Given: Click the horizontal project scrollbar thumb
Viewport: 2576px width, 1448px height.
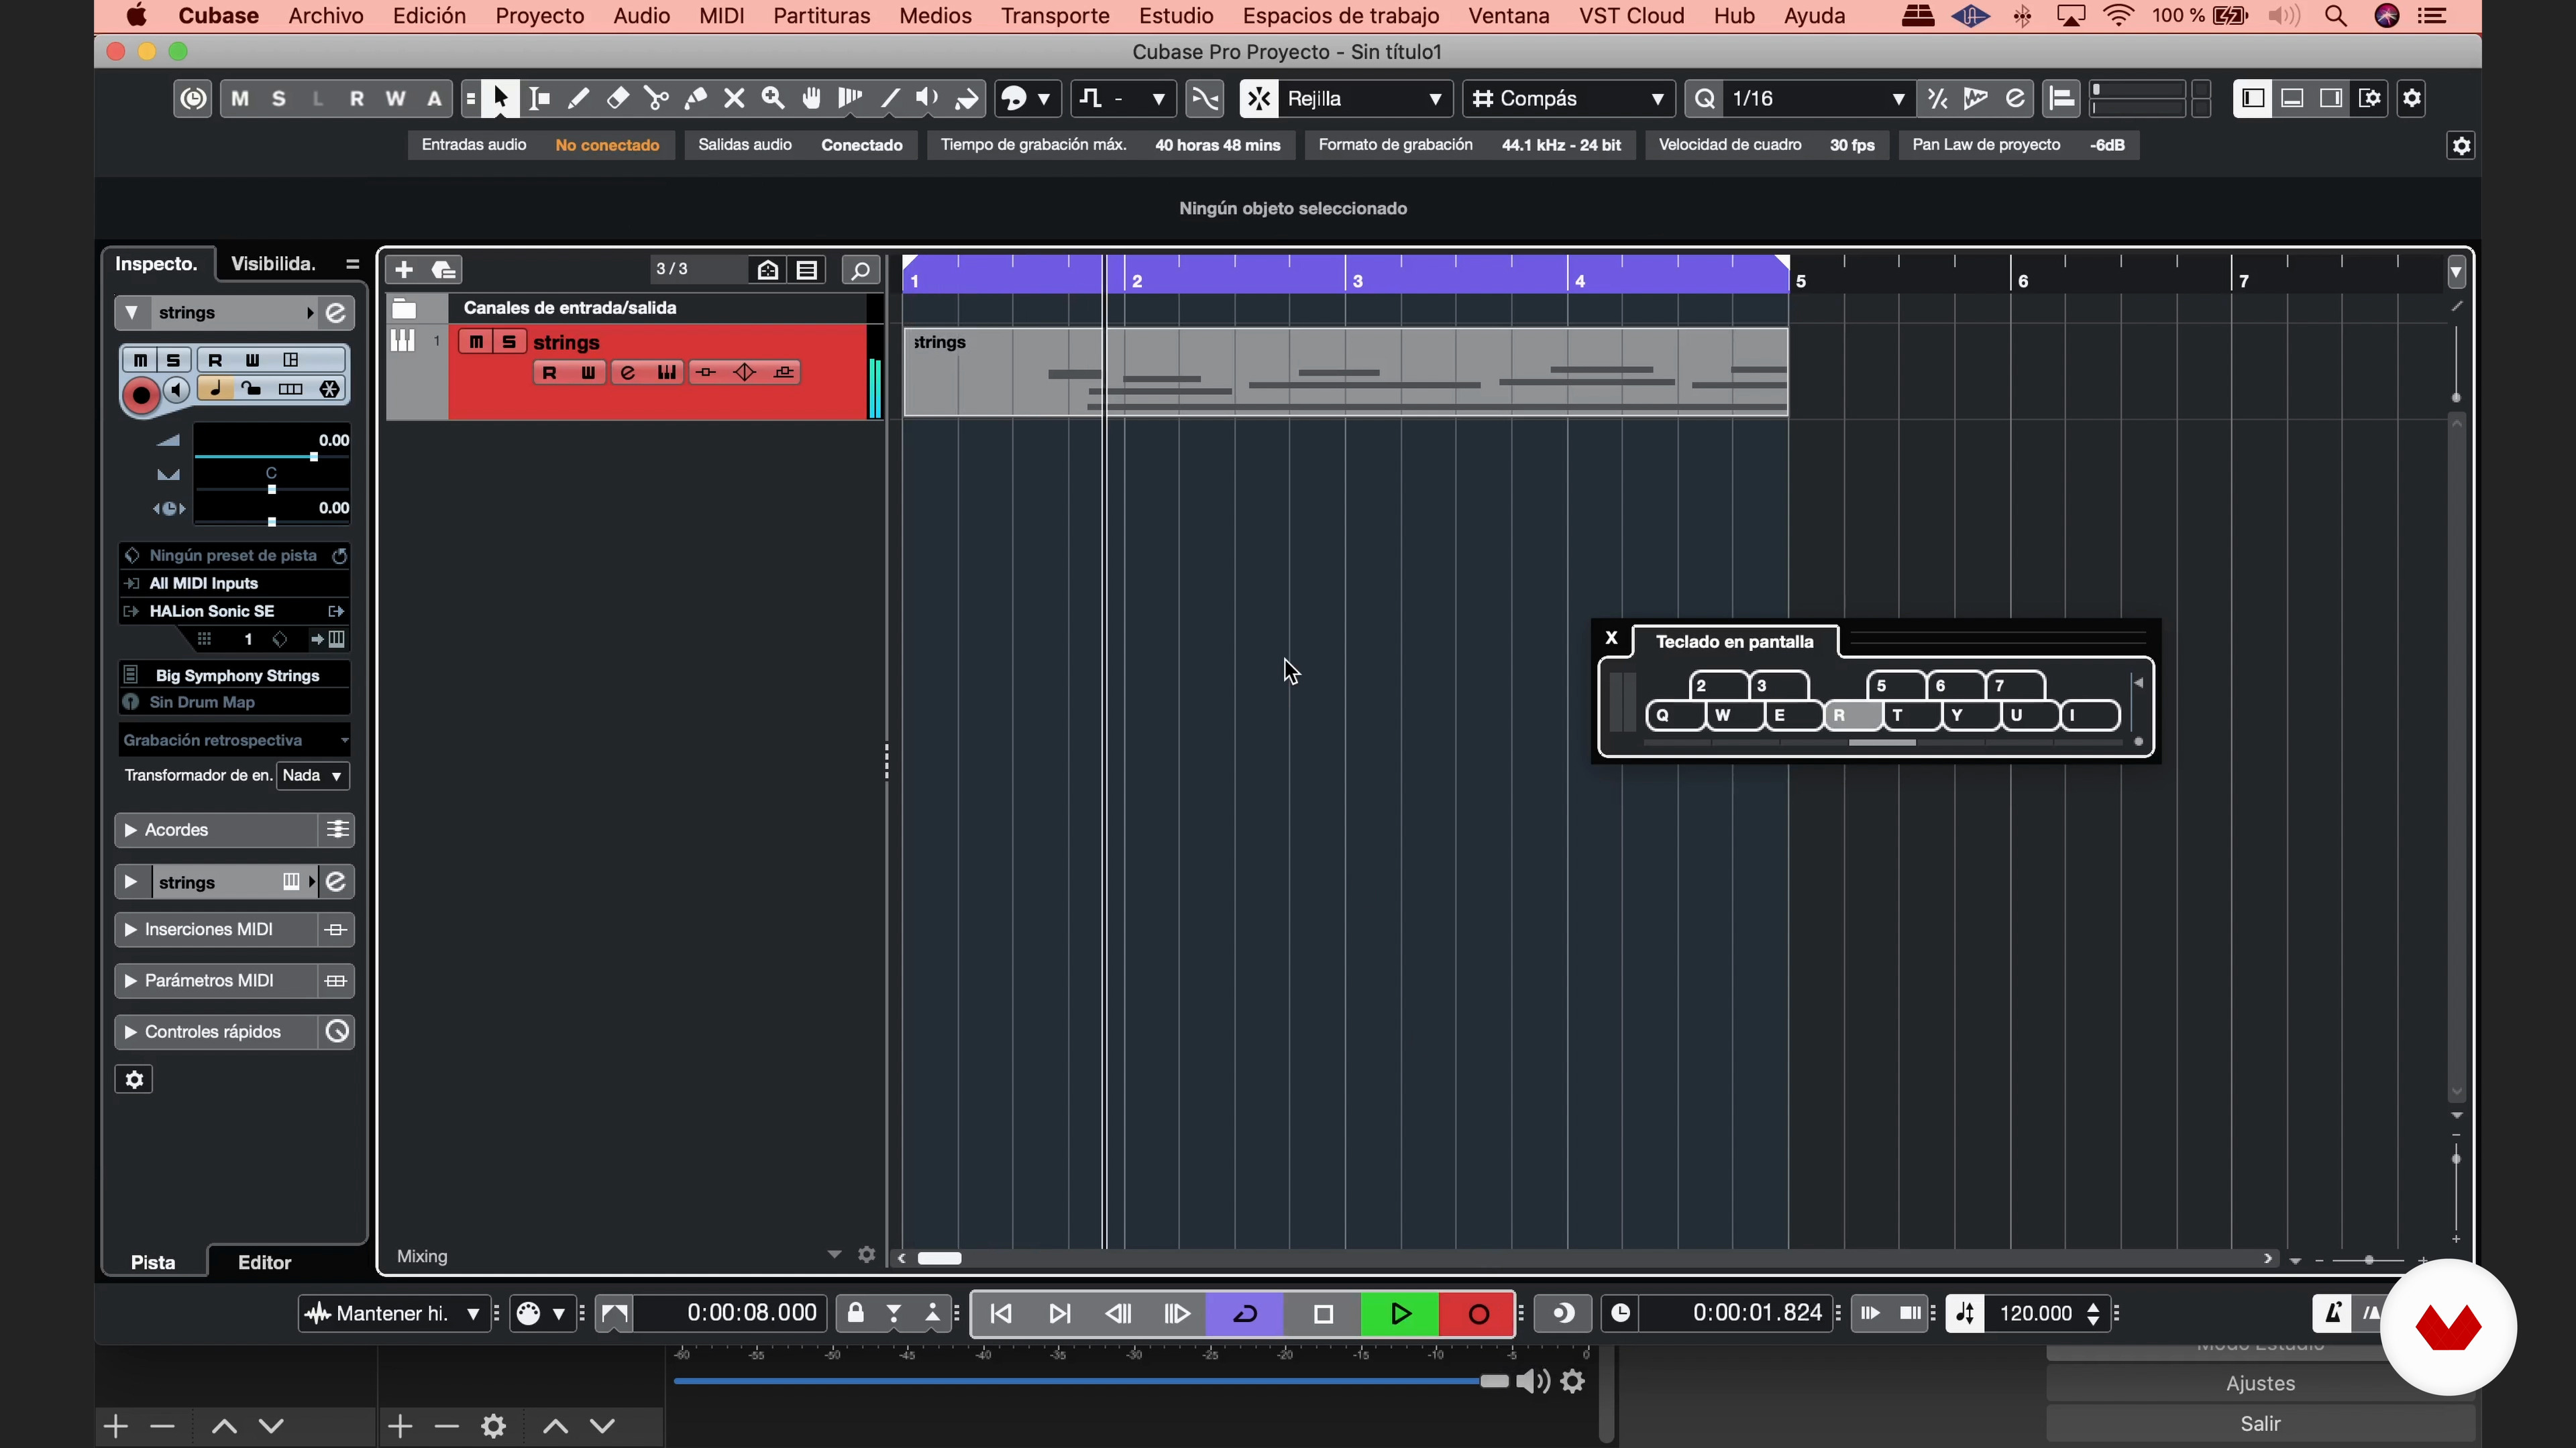Looking at the screenshot, I should pos(939,1258).
